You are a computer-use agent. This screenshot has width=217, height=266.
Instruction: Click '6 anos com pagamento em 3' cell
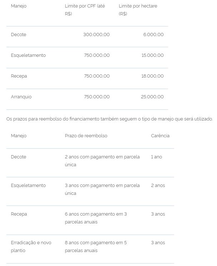[x=96, y=218]
